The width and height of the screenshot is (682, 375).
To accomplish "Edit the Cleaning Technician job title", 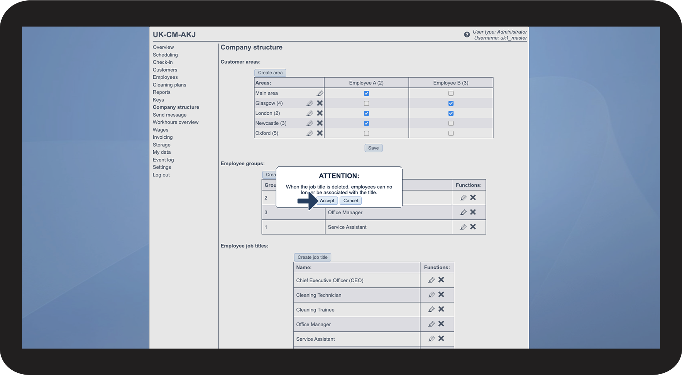I will point(432,295).
